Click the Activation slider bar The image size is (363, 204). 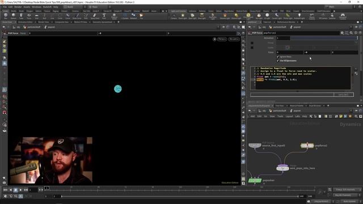click(324, 38)
